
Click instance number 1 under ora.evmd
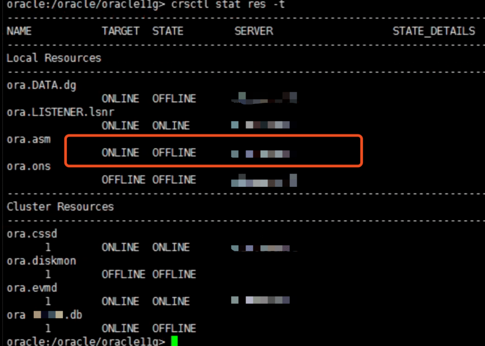[x=48, y=301]
